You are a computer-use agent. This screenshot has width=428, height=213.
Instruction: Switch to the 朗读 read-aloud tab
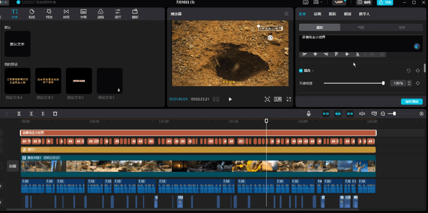click(x=347, y=14)
